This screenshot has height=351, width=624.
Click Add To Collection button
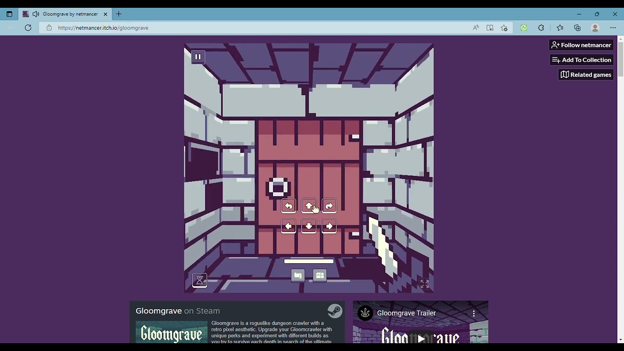tap(581, 60)
